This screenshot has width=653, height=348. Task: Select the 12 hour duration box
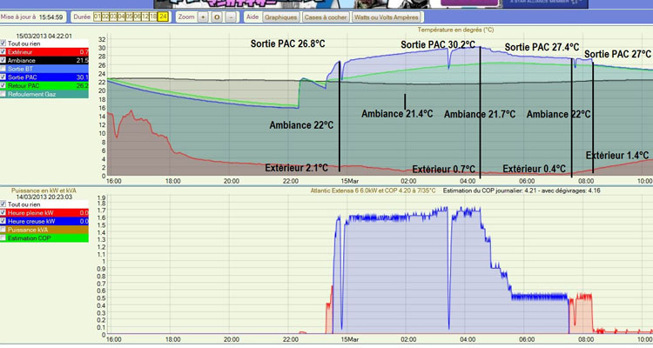(x=145, y=17)
